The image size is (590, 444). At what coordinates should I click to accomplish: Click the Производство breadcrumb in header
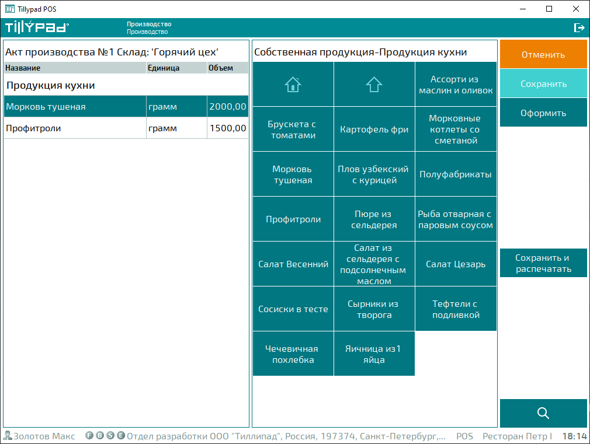[149, 24]
